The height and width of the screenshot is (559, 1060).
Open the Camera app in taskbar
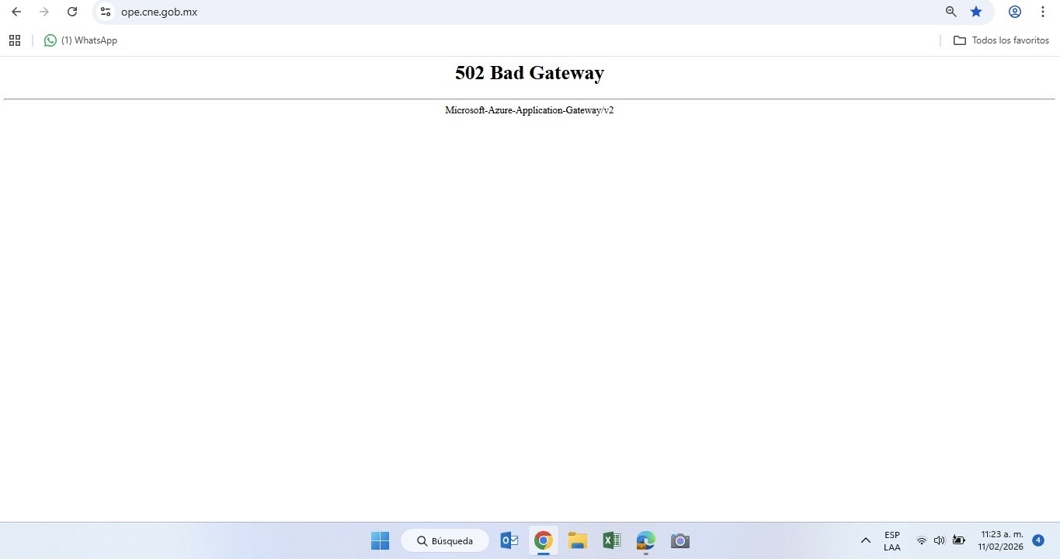[x=679, y=540]
